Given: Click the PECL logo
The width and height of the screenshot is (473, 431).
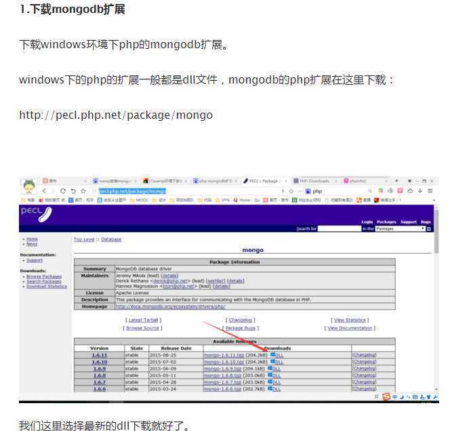Looking at the screenshot, I should (x=37, y=214).
